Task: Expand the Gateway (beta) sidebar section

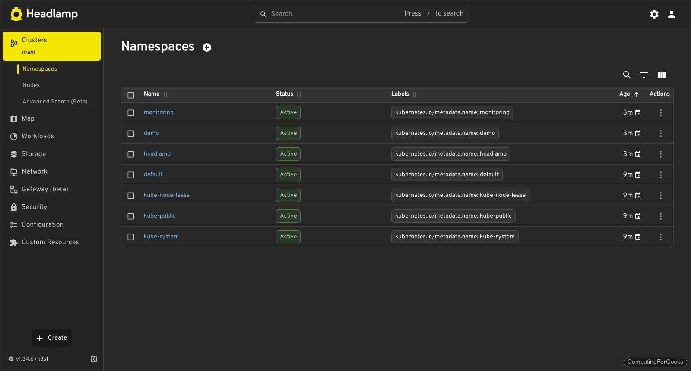Action: tap(52, 189)
